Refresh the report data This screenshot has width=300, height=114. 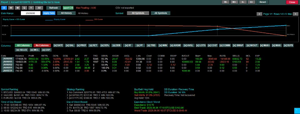(x=53, y=8)
